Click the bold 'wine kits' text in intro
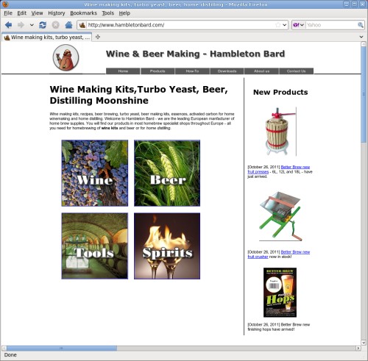This screenshot has height=361, width=368. [x=110, y=128]
